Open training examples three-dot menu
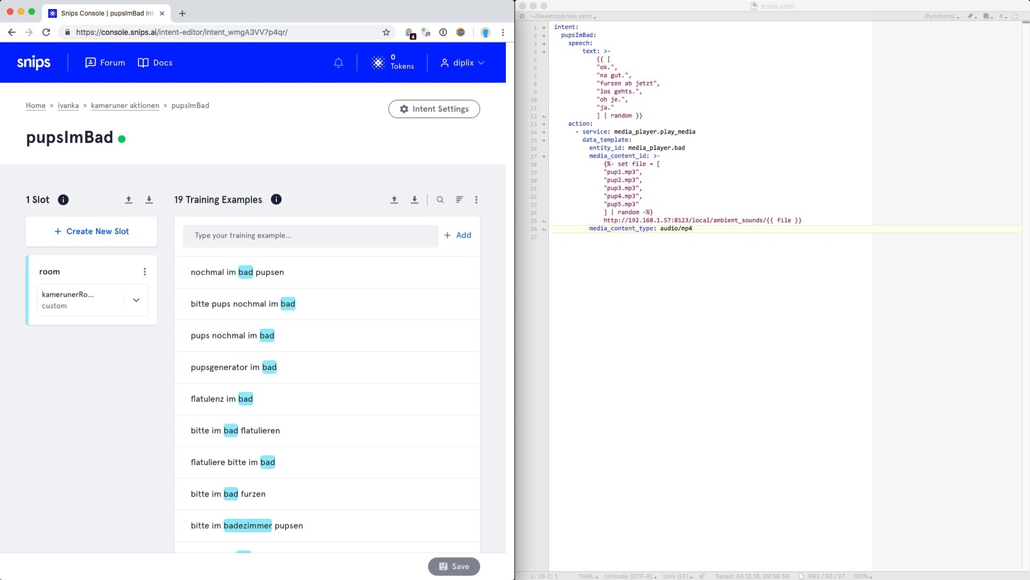The image size is (1030, 580). 476,200
